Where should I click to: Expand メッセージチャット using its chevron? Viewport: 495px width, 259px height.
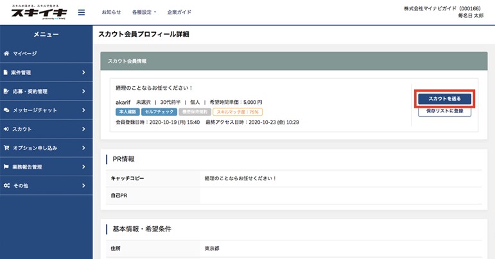pyautogui.click(x=83, y=110)
